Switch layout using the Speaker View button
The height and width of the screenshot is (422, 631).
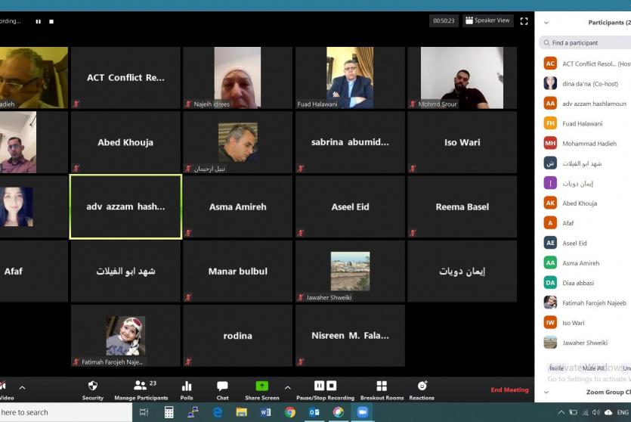pos(487,21)
